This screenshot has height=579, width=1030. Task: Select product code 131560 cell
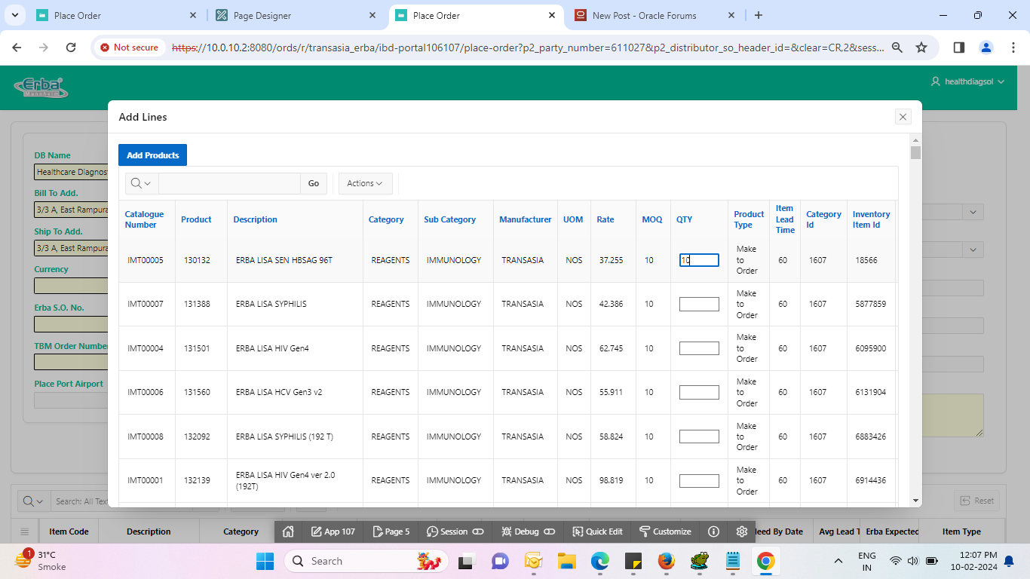[197, 392]
